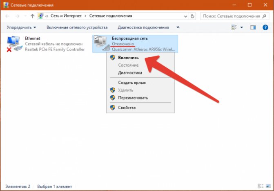
Task: Click the change view icon
Action: (x=234, y=27)
